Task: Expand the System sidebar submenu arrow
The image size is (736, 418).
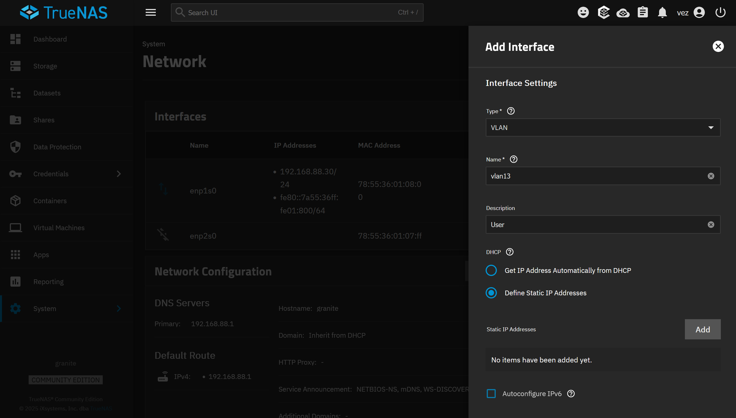Action: 119,309
